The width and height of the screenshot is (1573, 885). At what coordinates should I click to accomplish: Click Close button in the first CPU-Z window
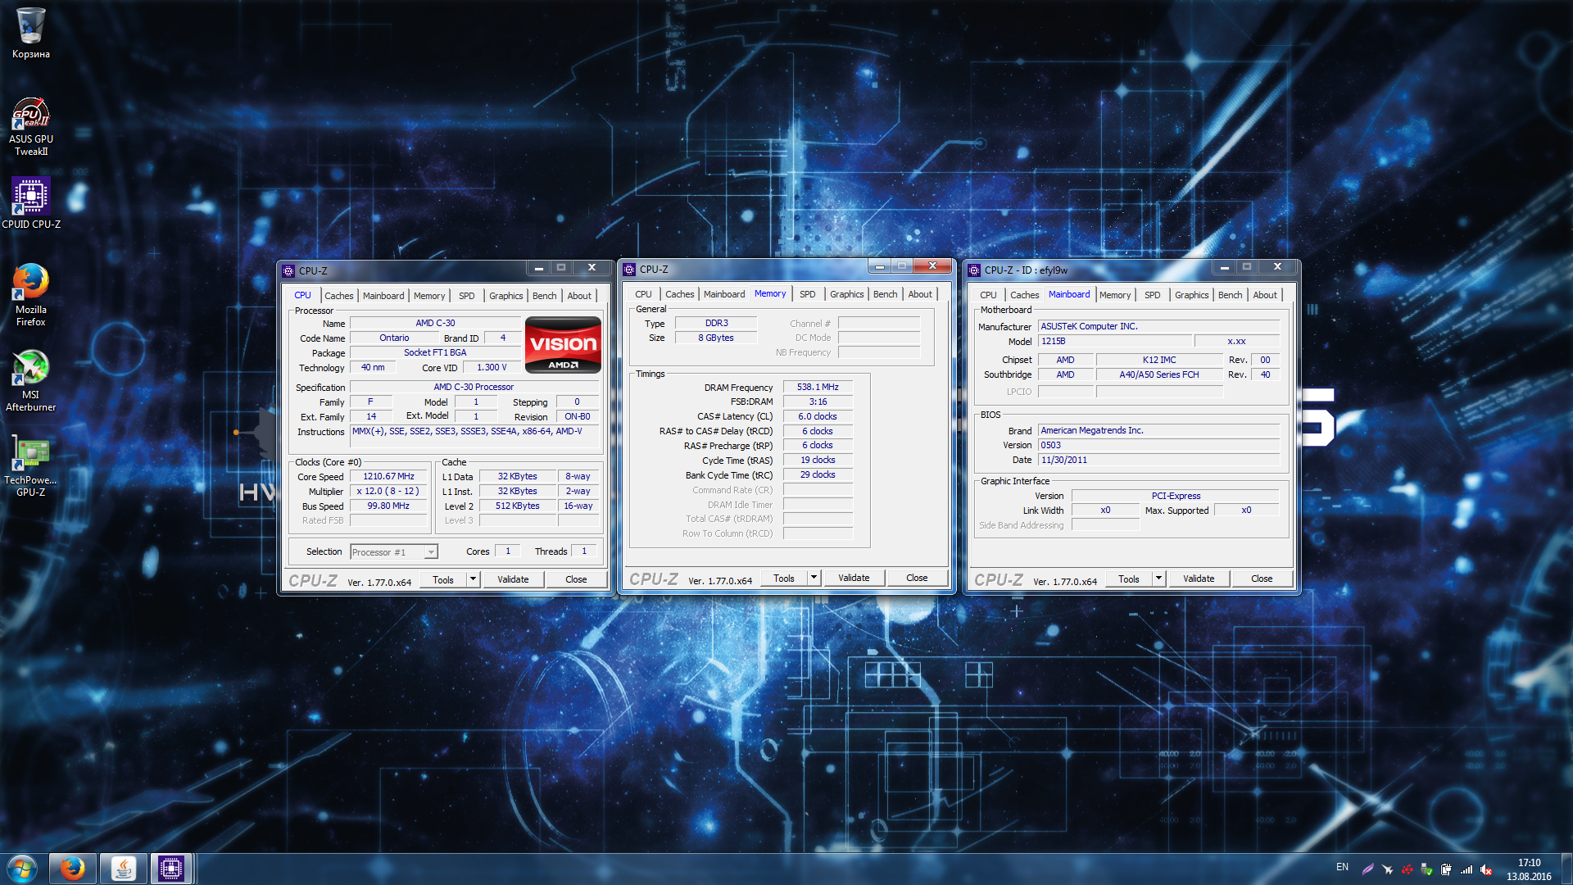(576, 579)
